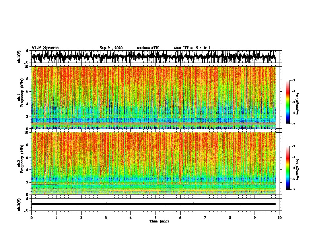315x244 pixels.
Task: Click the ch.1 frequency tick label "8"
Action: point(27,79)
